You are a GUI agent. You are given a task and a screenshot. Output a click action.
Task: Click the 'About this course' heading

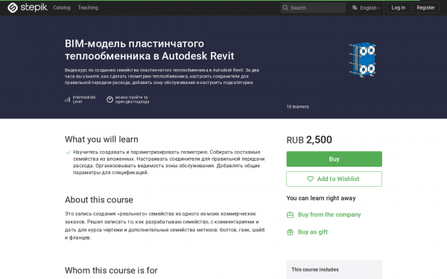(x=99, y=200)
